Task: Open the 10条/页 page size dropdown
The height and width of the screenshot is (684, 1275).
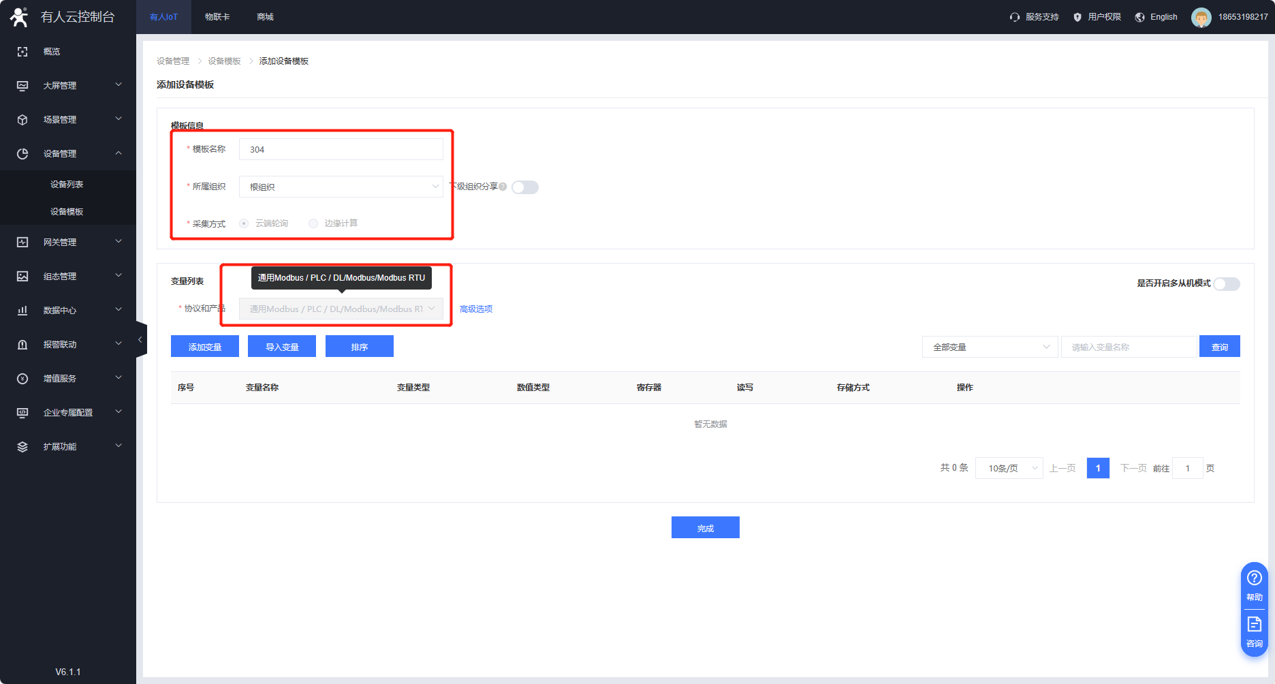Action: pyautogui.click(x=1009, y=468)
